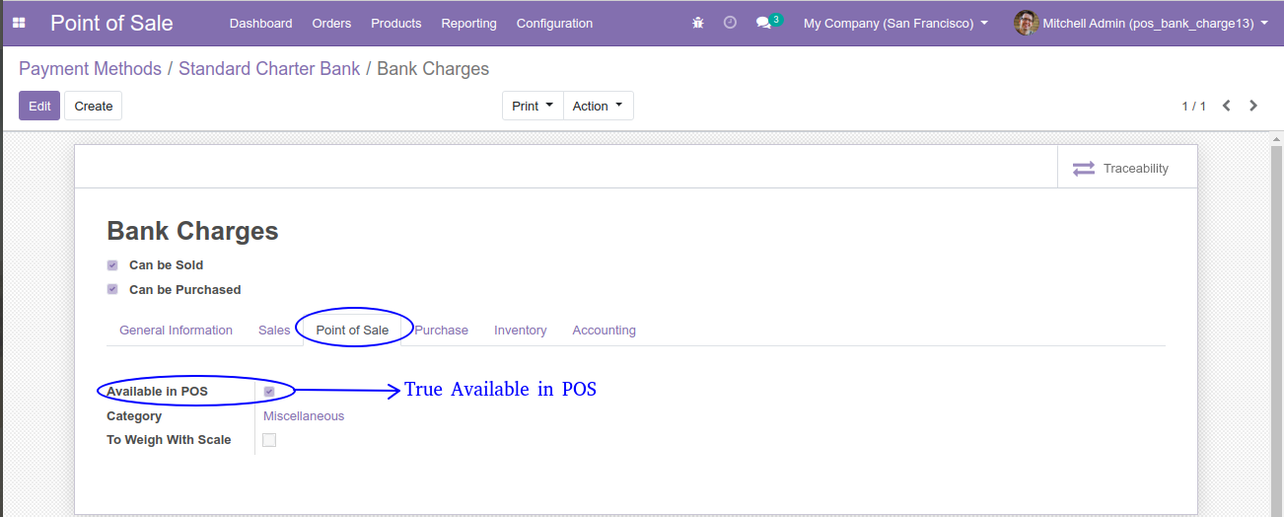Click the 1 / 1 pager counter
Viewport: 1284px width, 517px height.
[1193, 107]
